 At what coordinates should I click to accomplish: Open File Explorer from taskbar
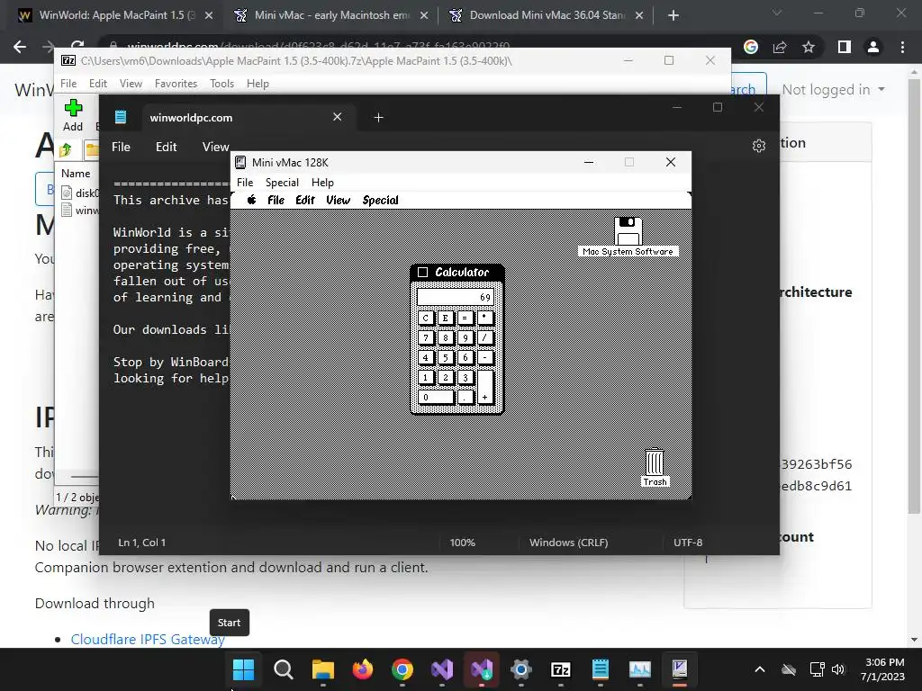click(323, 669)
